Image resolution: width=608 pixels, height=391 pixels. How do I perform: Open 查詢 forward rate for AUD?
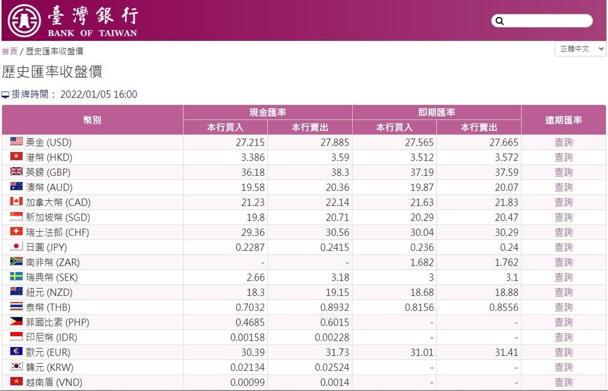click(563, 187)
